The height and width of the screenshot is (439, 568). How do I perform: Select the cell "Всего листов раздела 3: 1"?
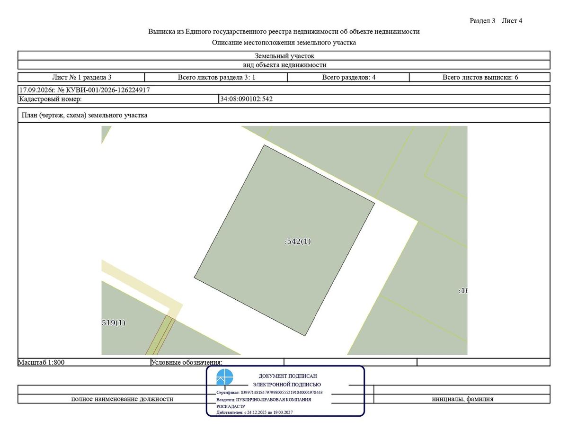(216, 77)
